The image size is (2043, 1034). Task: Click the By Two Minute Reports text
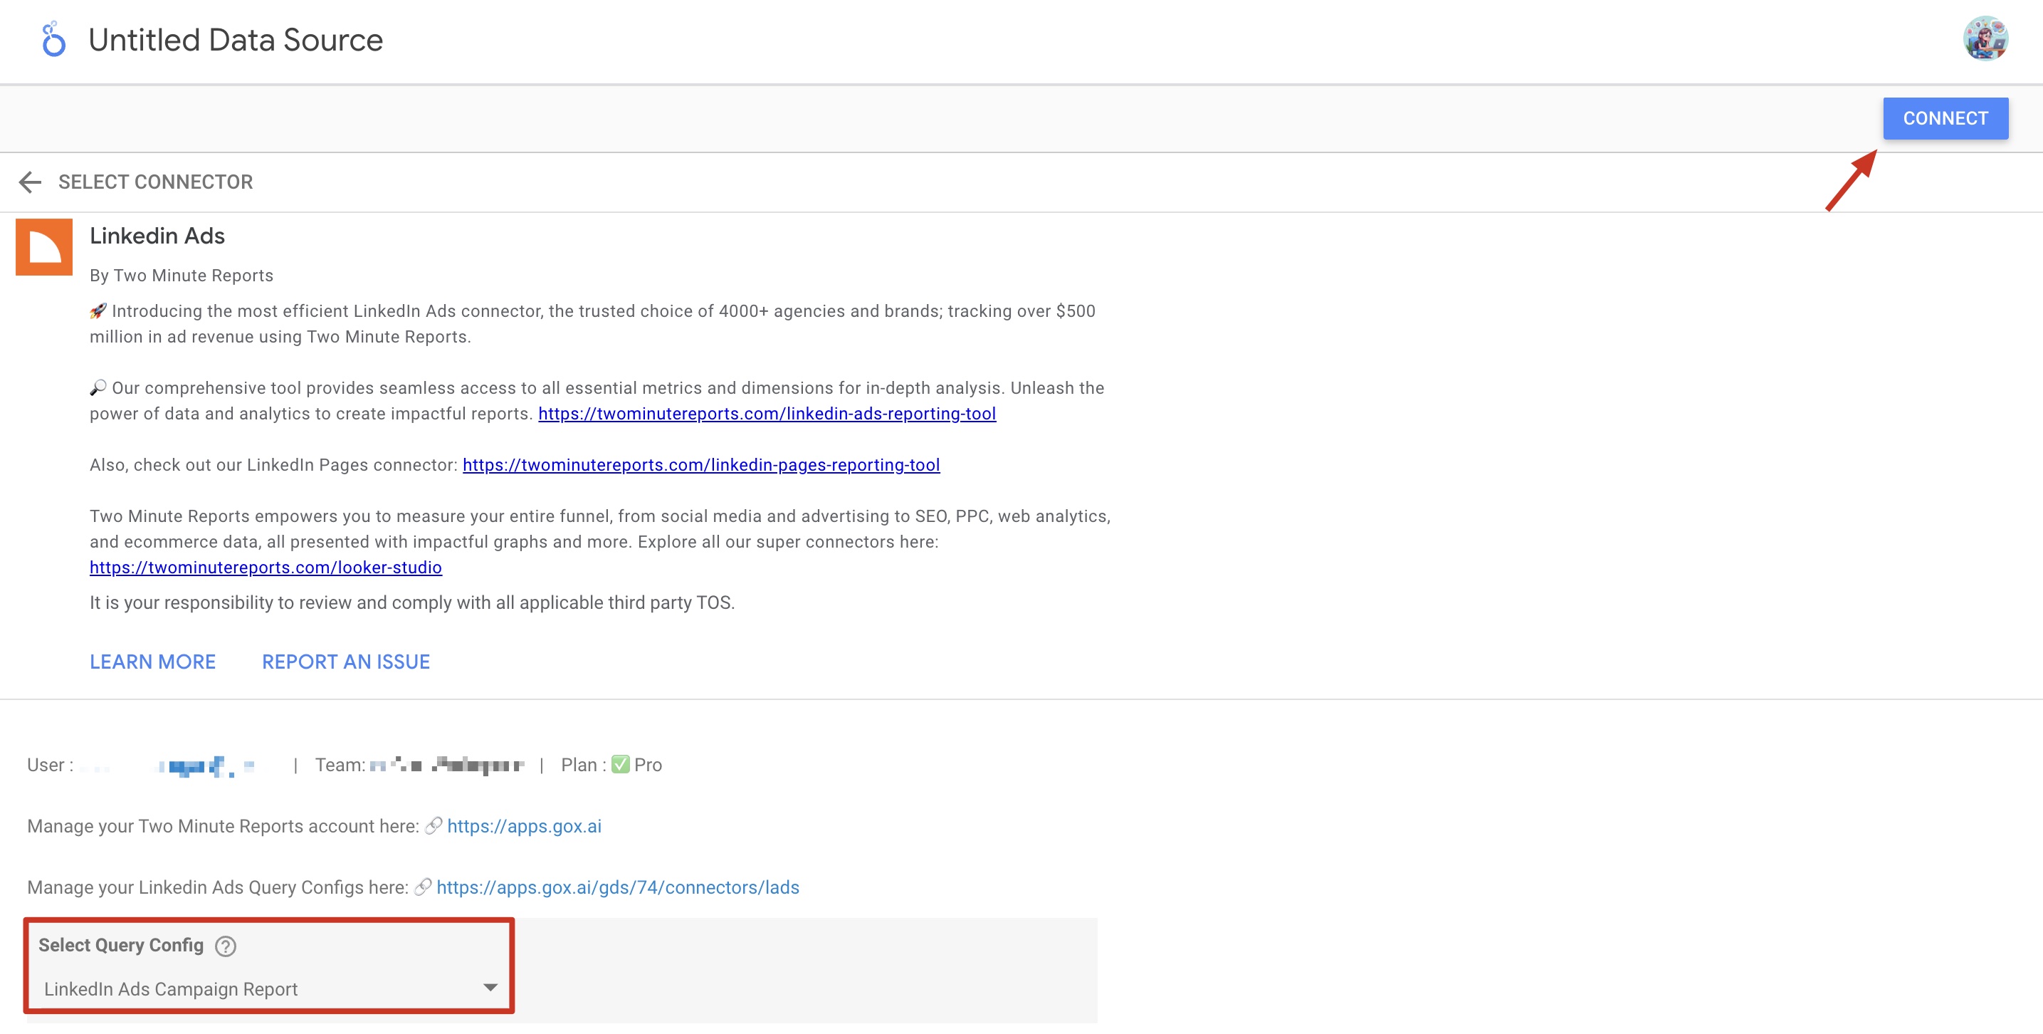[182, 276]
